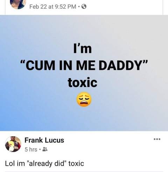The image size is (168, 172).
Task: Click the bold capitalized quoted line in post
Action: tap(84, 65)
